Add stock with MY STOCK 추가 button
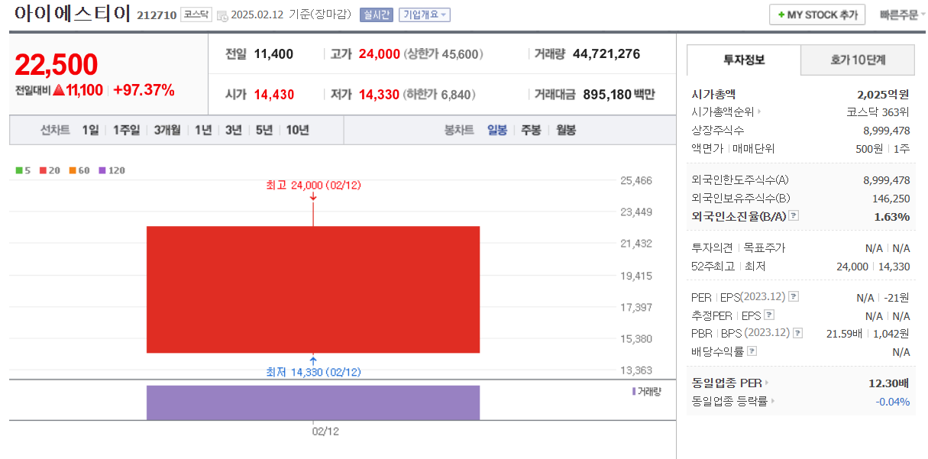Viewport: 928px width, 459px height. tap(817, 15)
